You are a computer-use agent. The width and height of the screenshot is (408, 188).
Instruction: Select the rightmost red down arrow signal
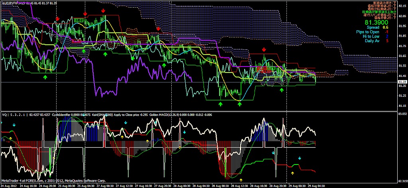(264, 50)
